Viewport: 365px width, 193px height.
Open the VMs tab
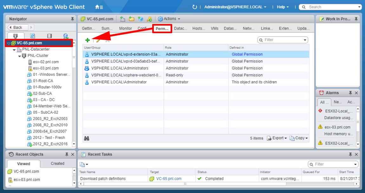(215, 28)
